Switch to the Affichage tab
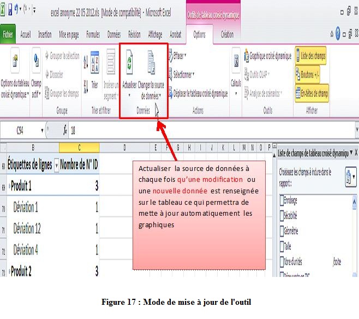Viewport: 359px width, 319px height. 155,34
